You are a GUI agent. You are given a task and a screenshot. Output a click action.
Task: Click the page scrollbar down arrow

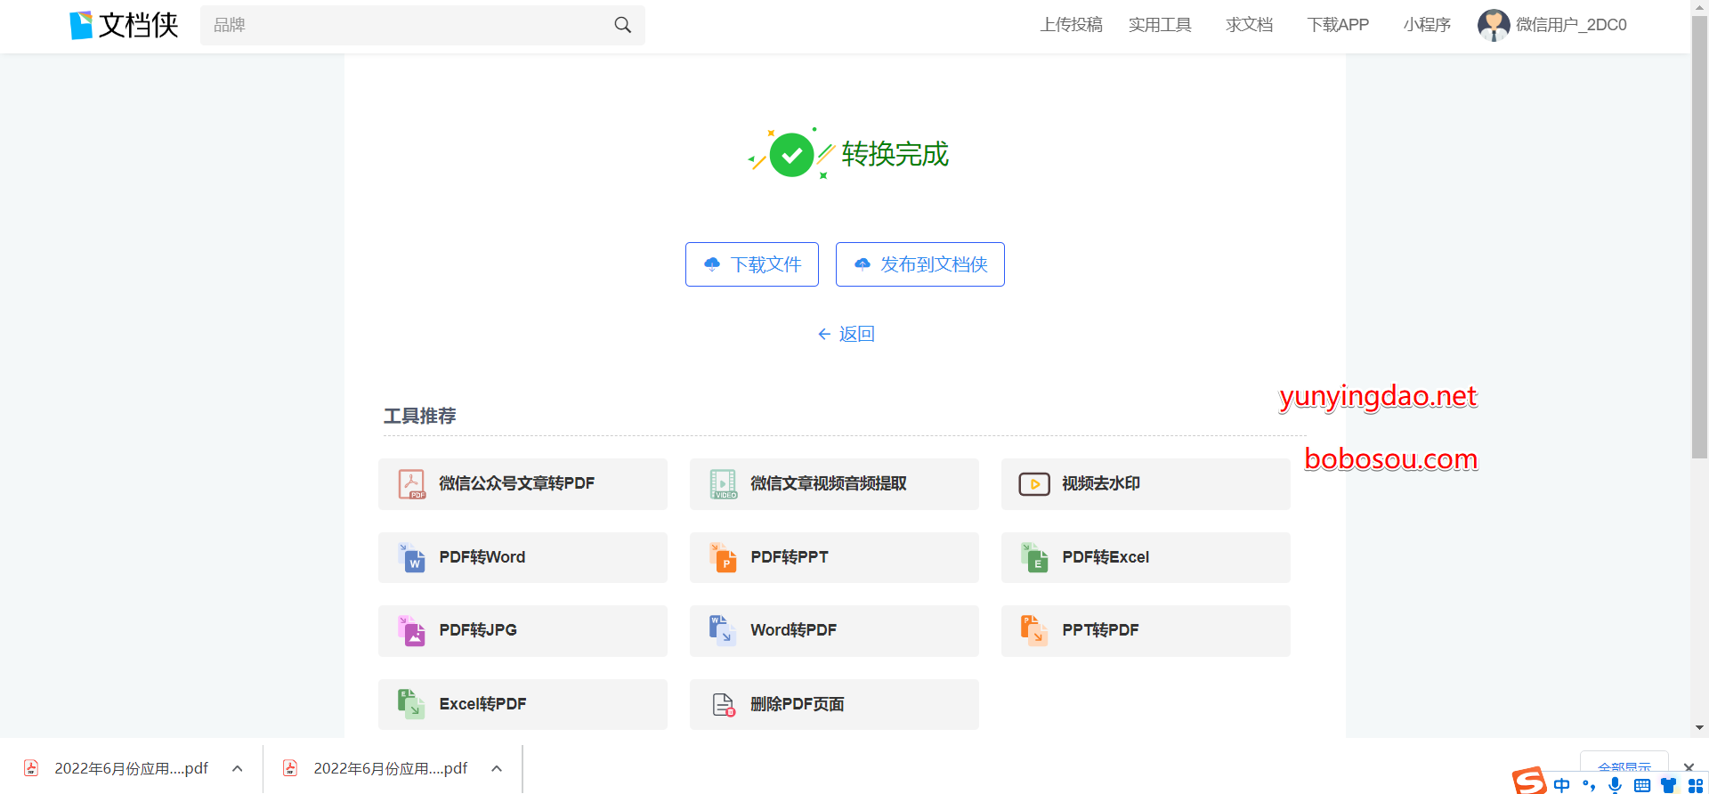point(1699,727)
